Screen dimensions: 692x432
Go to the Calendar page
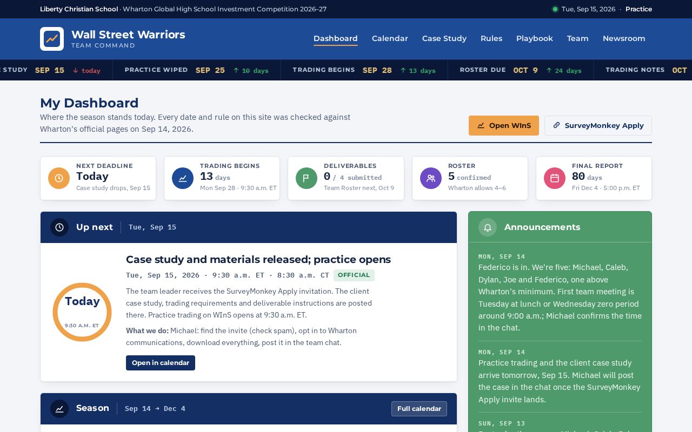390,38
